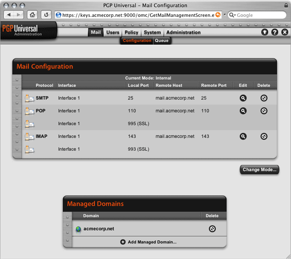Click the Remote Port column header
Image resolution: width=291 pixels, height=259 pixels.
point(214,86)
